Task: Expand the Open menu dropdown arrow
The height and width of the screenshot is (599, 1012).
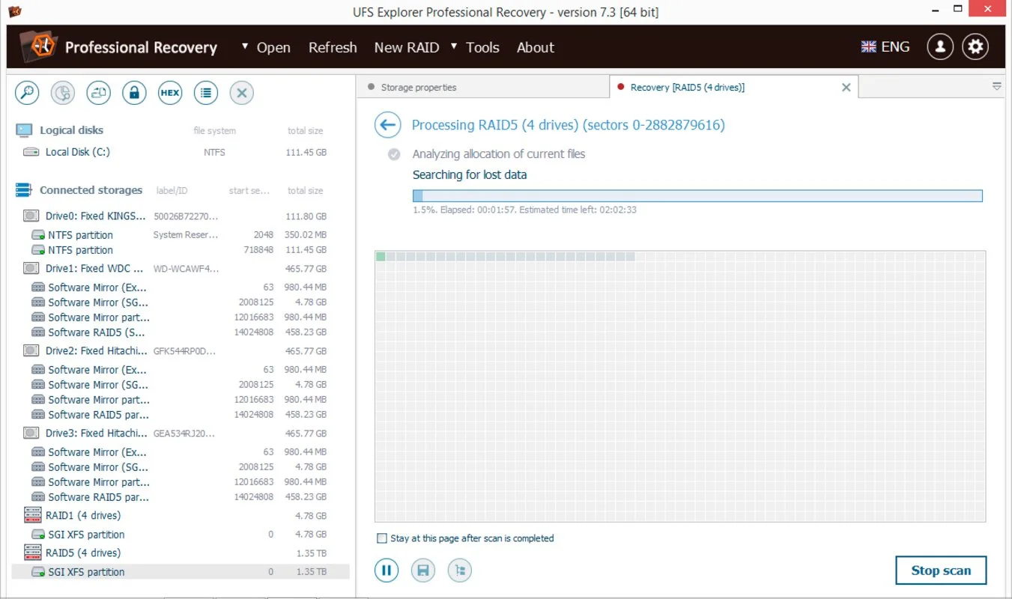Action: (245, 46)
